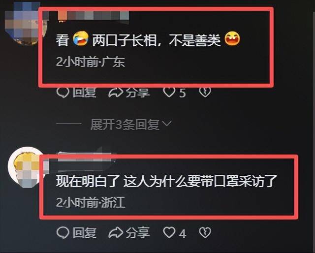Click the crying-laugh emoji in first comment

click(81, 38)
